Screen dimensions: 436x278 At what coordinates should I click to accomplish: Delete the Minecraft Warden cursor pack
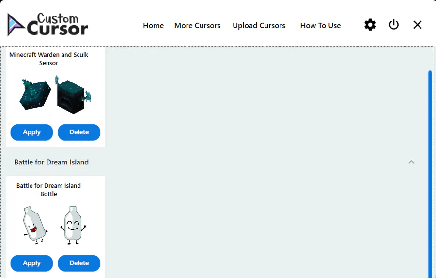click(79, 132)
